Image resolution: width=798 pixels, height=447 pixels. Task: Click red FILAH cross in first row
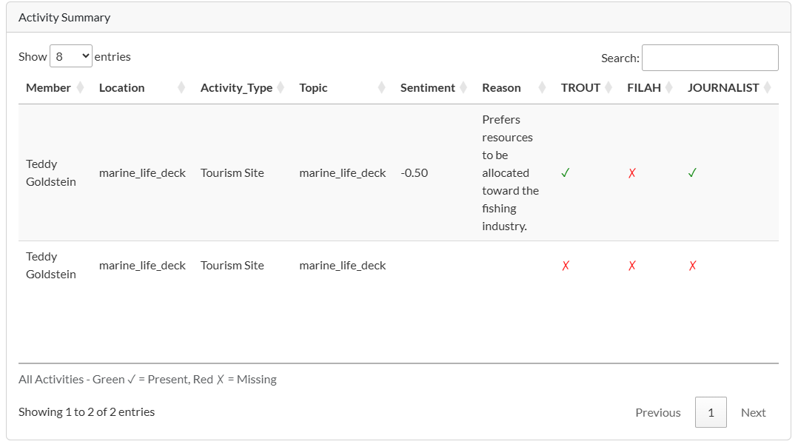(x=632, y=173)
